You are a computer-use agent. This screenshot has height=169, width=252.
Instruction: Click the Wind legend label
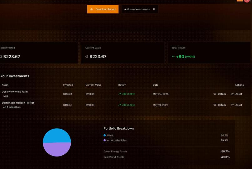point(110,136)
